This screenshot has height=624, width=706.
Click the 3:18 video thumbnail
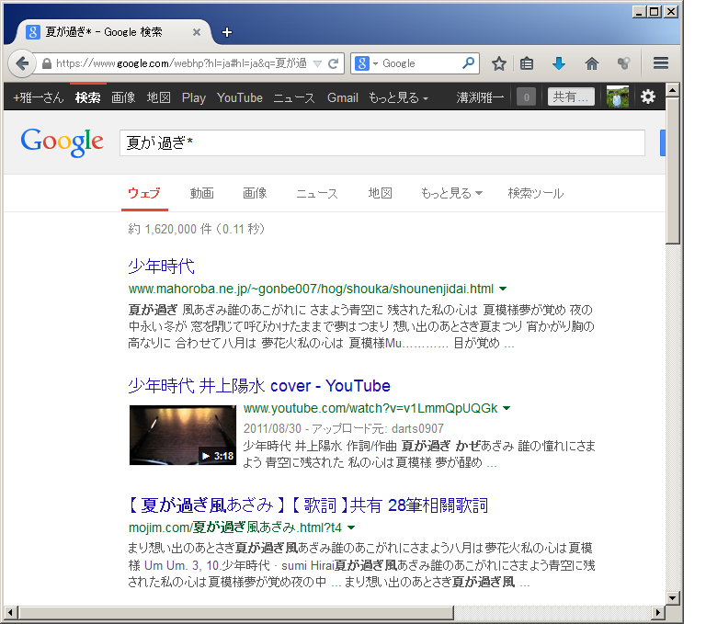182,435
